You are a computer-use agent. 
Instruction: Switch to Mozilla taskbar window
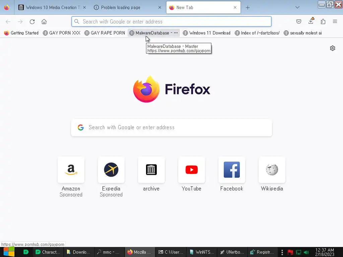140,252
